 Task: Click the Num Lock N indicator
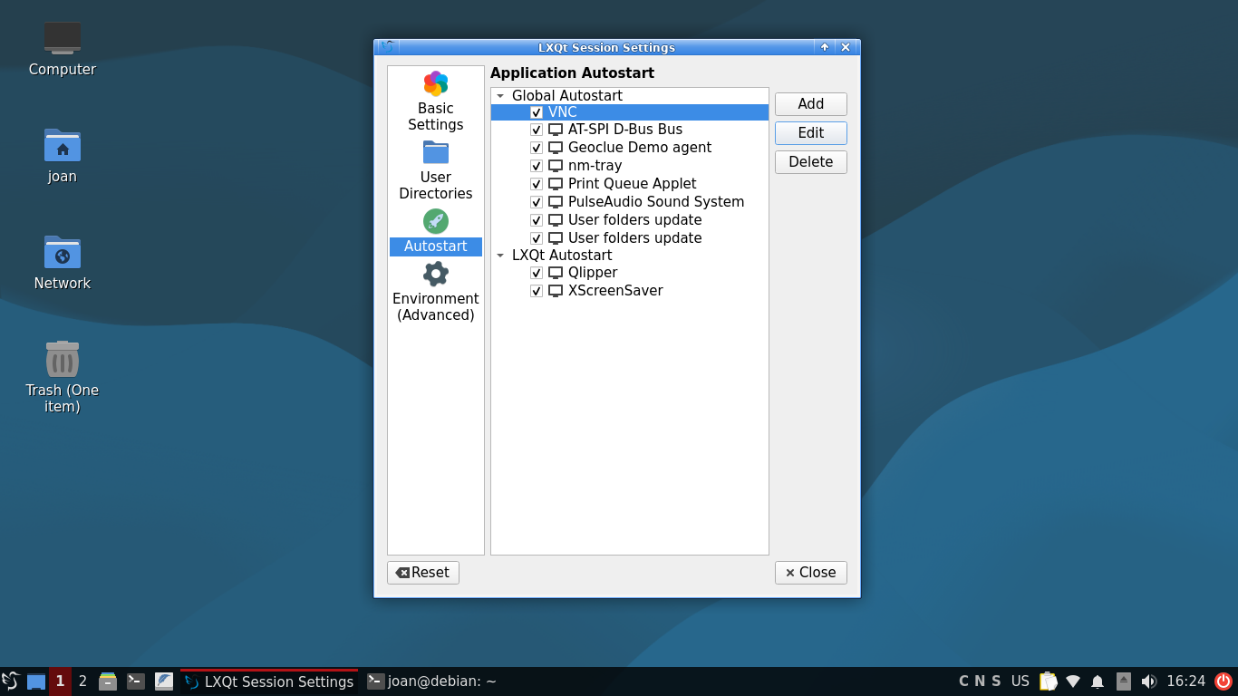(980, 681)
